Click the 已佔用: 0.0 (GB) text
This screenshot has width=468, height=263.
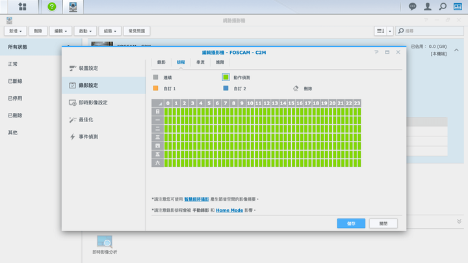[x=428, y=47]
